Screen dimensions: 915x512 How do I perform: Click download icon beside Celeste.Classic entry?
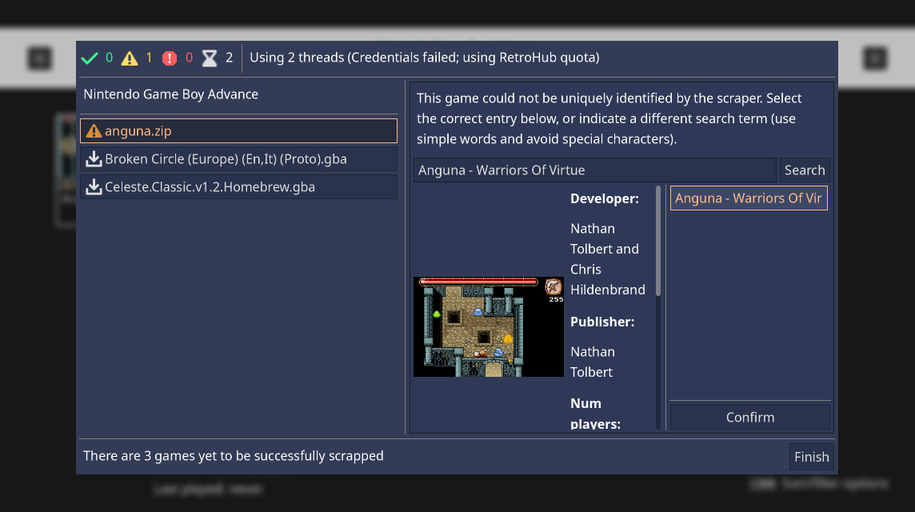[94, 187]
